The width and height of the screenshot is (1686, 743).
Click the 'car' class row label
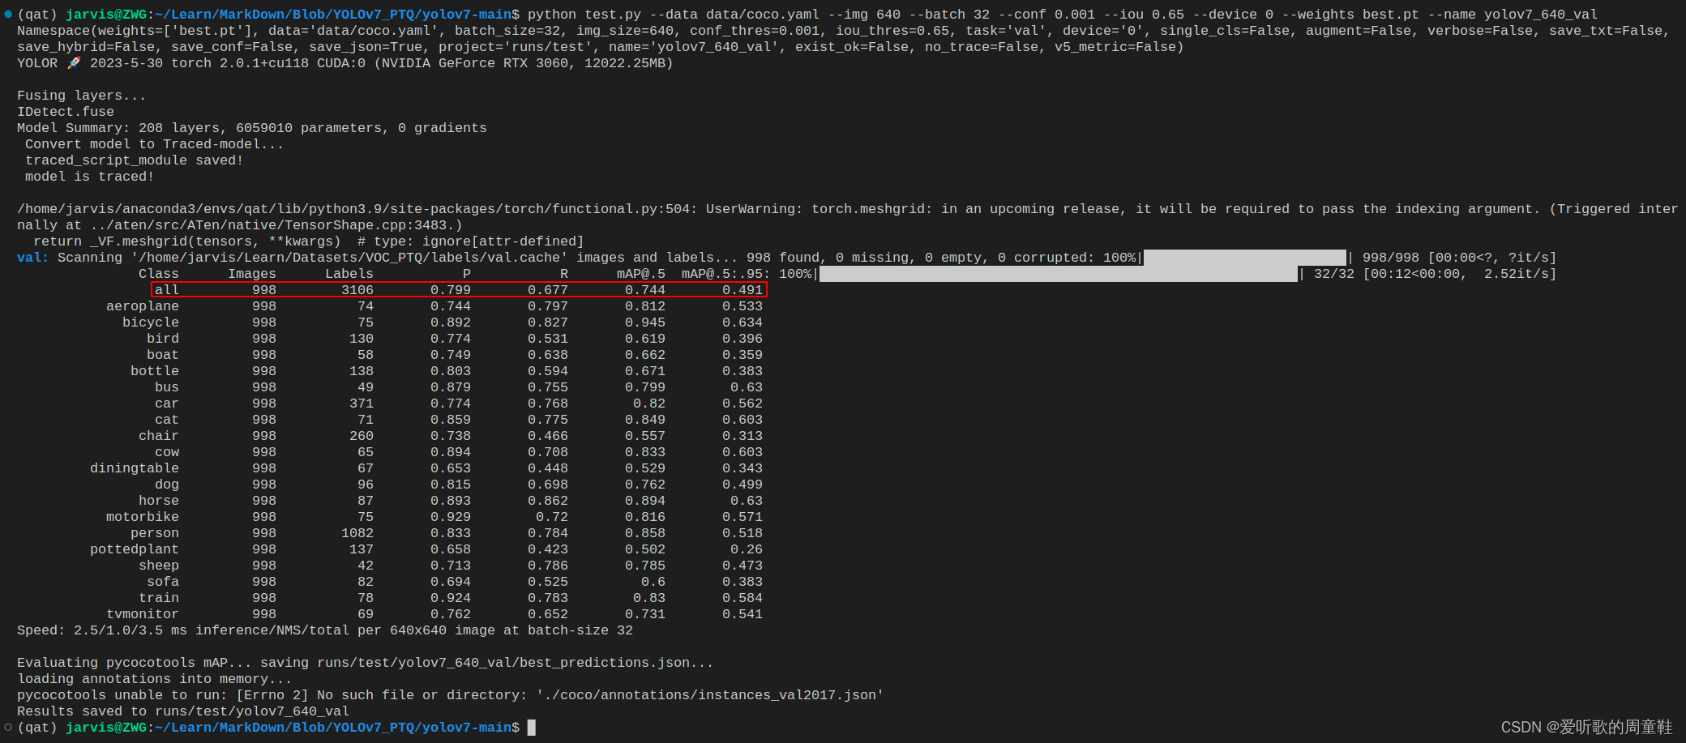coord(167,404)
